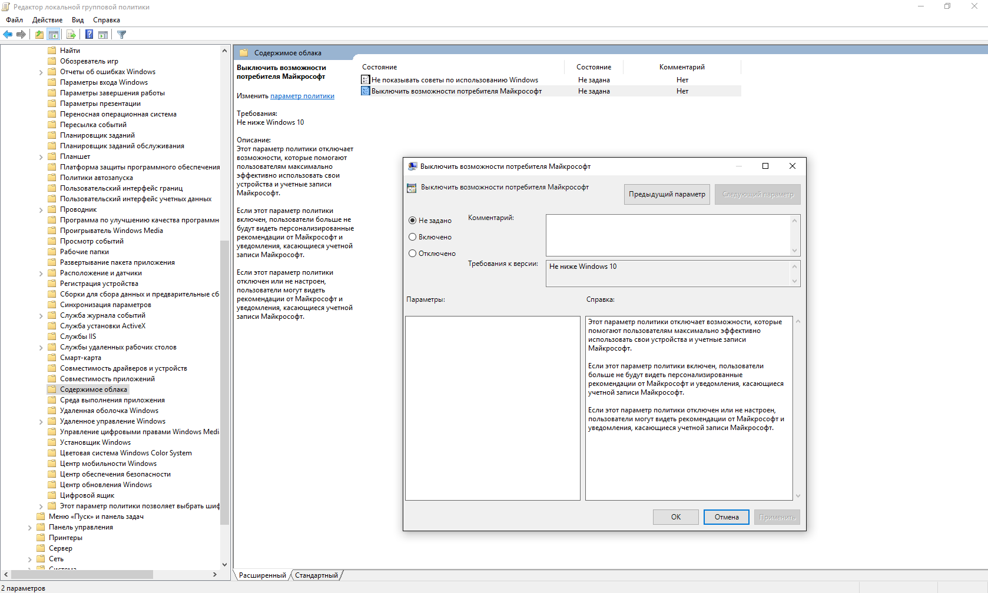Screen dimensions: 988x593
Task: Open Help via the question mark icon
Action: pyautogui.click(x=89, y=35)
